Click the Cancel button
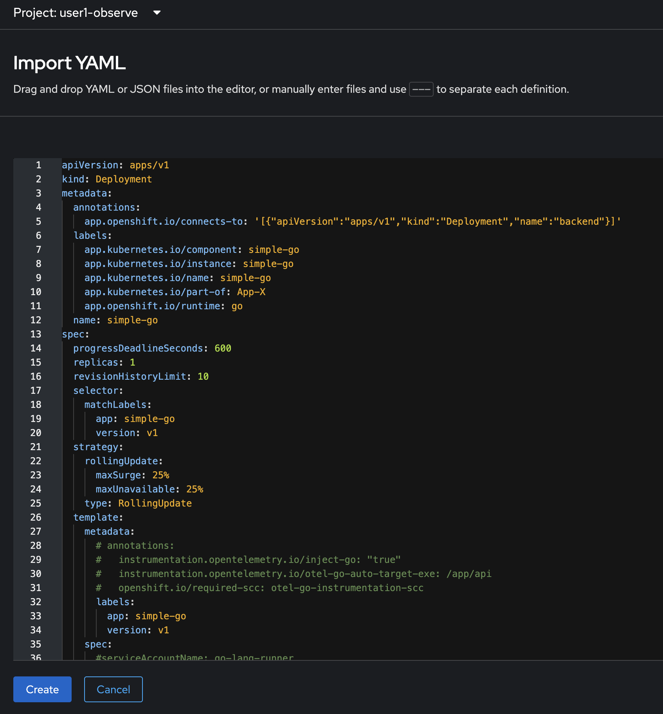The height and width of the screenshot is (714, 663). click(114, 689)
